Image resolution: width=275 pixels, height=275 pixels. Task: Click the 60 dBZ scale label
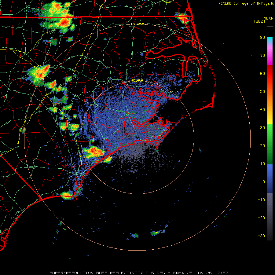[x=262, y=74]
